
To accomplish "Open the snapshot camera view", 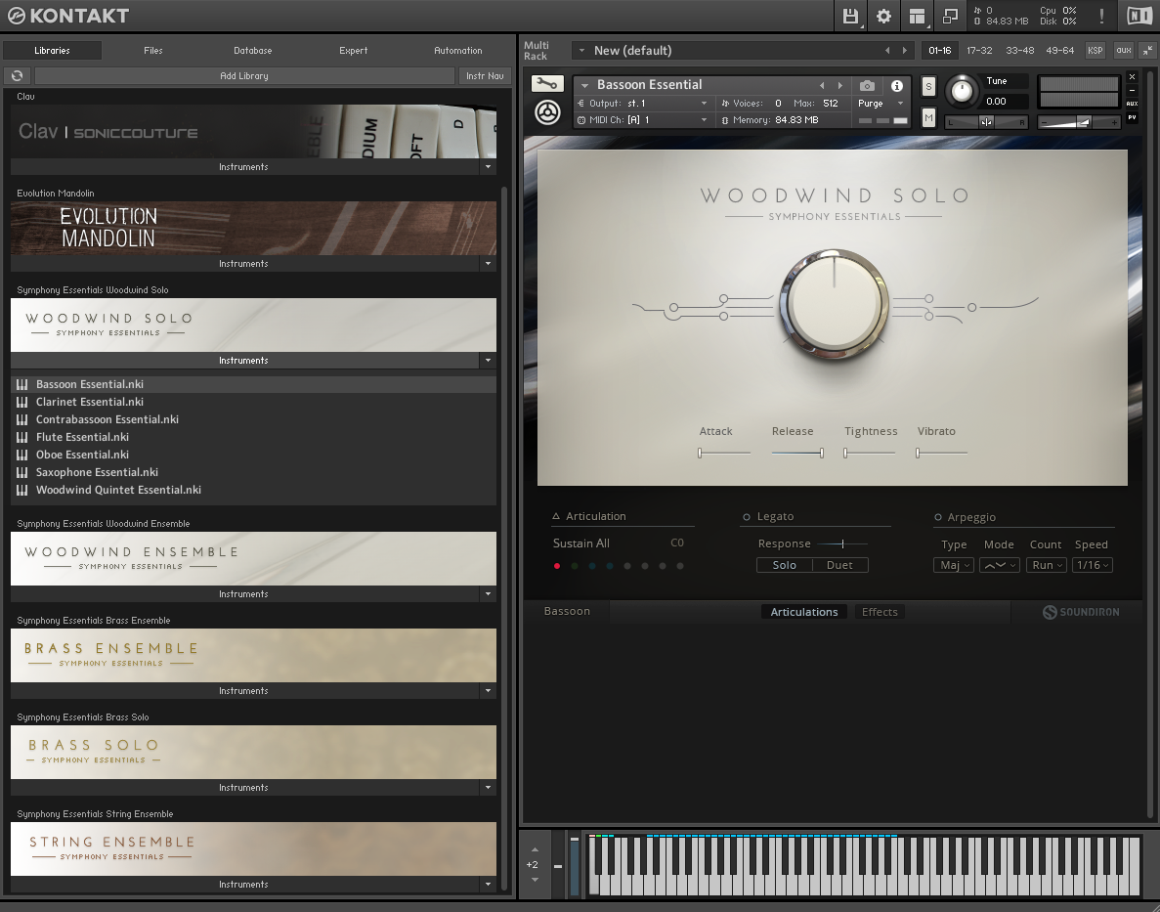I will coord(867,86).
